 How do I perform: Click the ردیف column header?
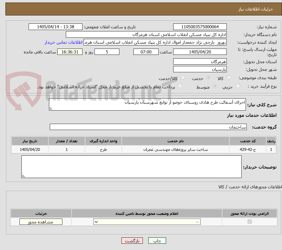(271, 141)
